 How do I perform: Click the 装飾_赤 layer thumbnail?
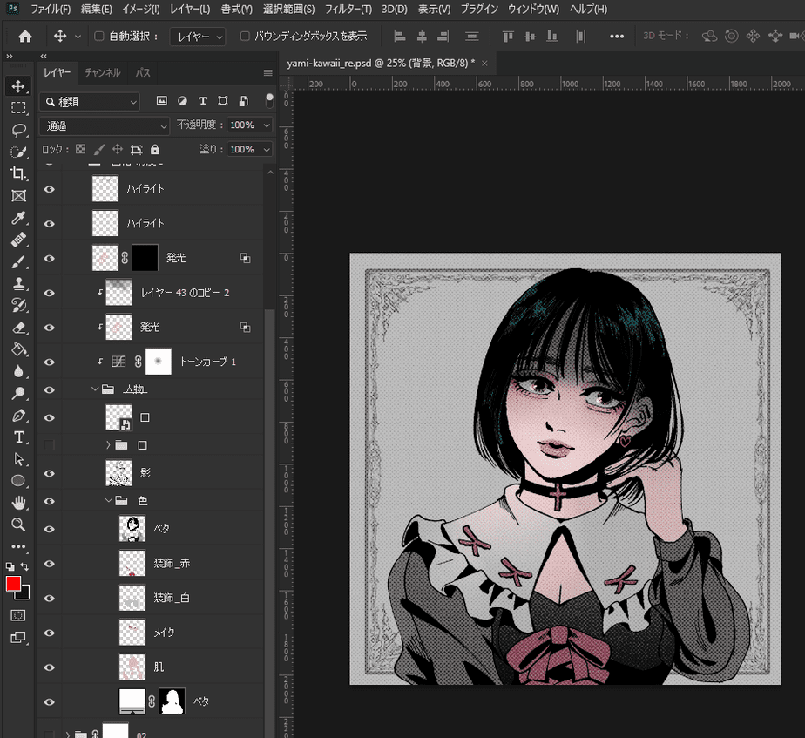tap(132, 564)
